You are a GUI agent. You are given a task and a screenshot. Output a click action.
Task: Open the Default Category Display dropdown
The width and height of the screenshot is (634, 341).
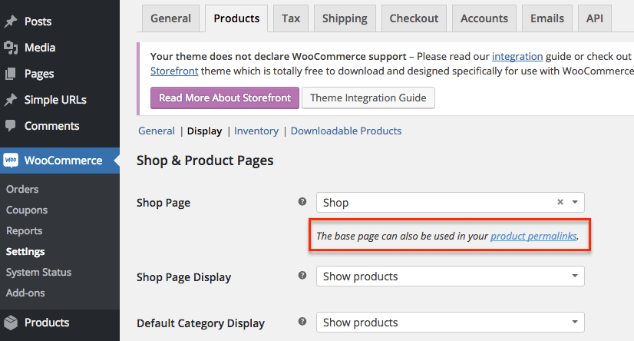(x=451, y=323)
